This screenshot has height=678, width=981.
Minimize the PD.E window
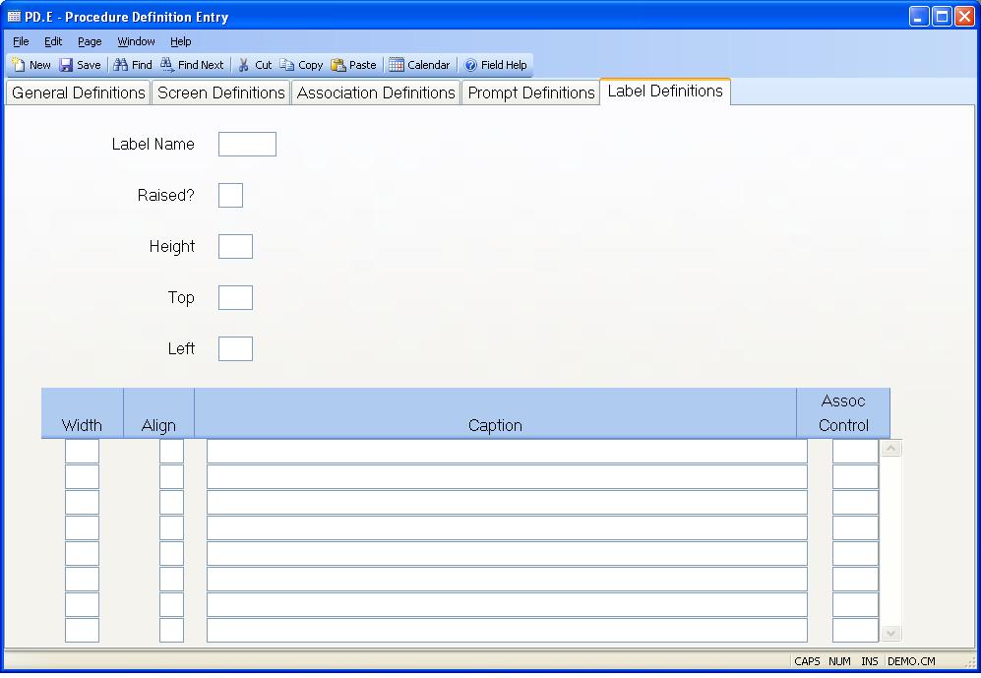[x=919, y=17]
